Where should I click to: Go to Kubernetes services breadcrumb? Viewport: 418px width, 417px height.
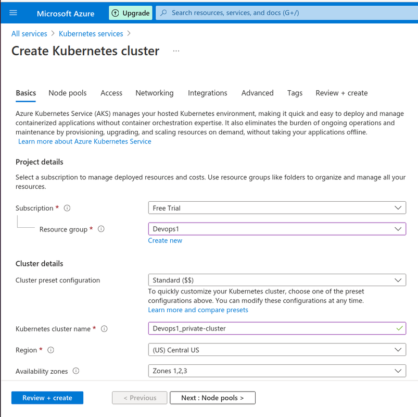tap(91, 34)
